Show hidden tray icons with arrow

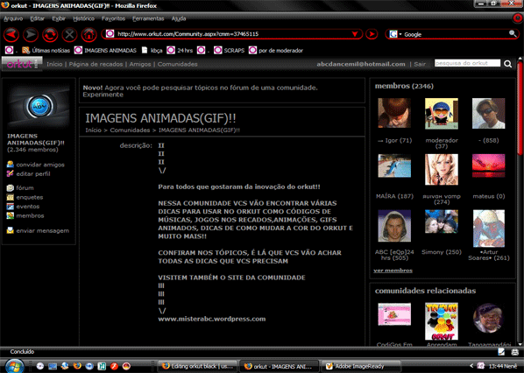(471, 366)
